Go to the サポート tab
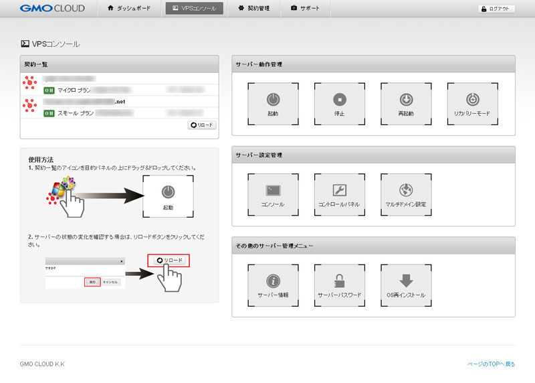Image resolution: width=535 pixels, height=383 pixels. click(305, 9)
